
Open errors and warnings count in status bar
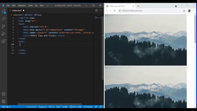6,107
